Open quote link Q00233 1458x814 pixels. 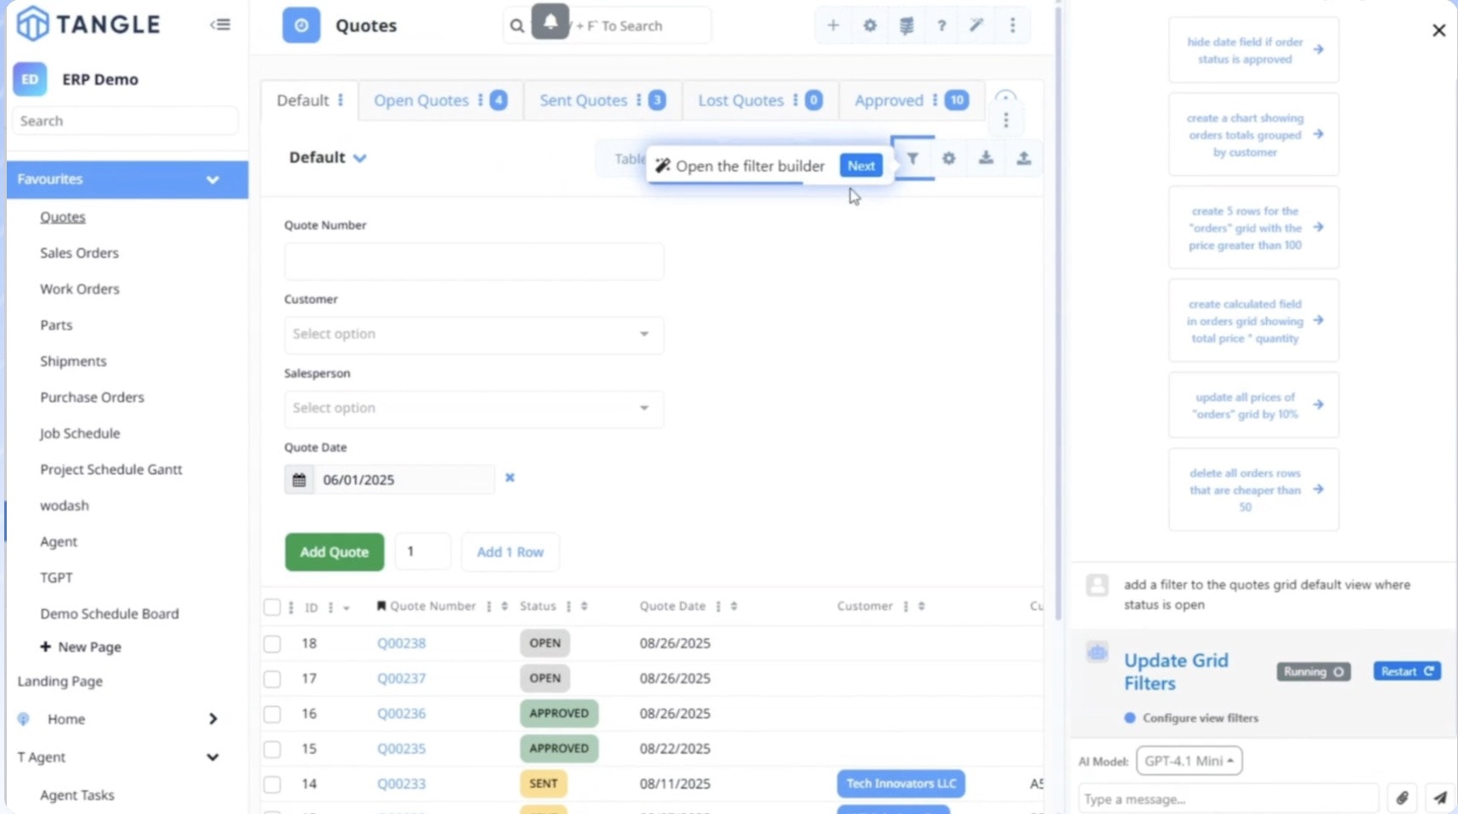401,783
